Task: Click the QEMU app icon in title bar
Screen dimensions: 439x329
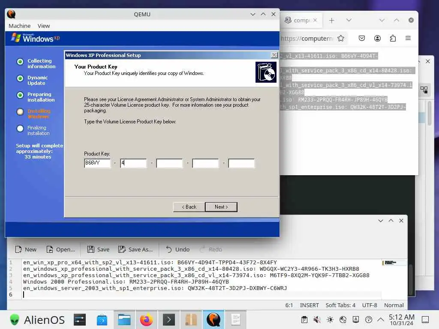Action: [11, 14]
